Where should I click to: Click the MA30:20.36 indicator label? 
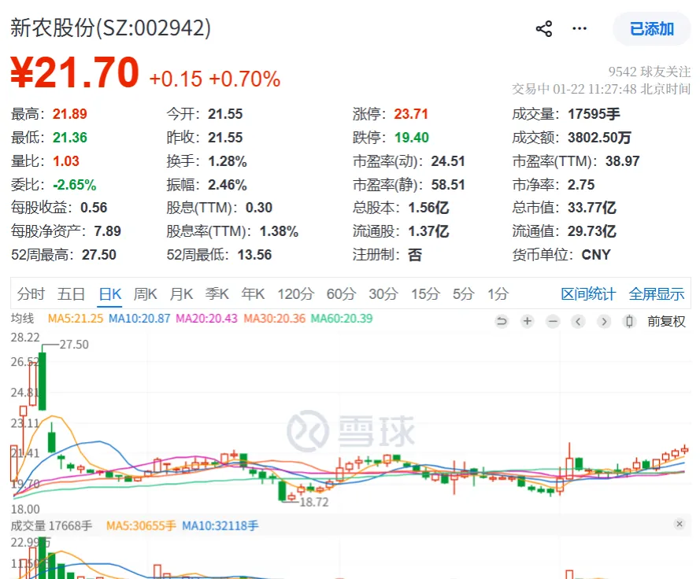click(x=275, y=319)
